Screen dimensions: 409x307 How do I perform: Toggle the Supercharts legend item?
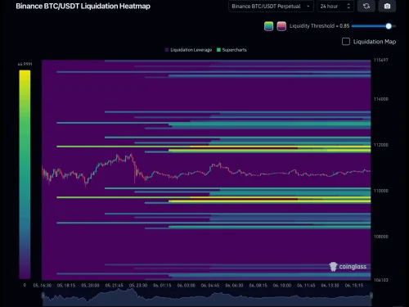(231, 50)
